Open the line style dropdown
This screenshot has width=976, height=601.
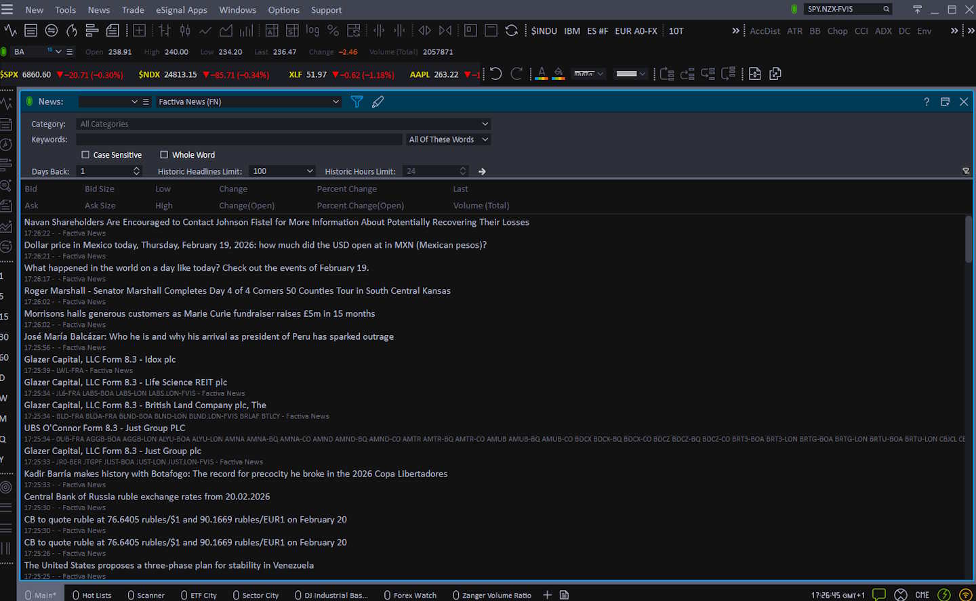coord(588,74)
